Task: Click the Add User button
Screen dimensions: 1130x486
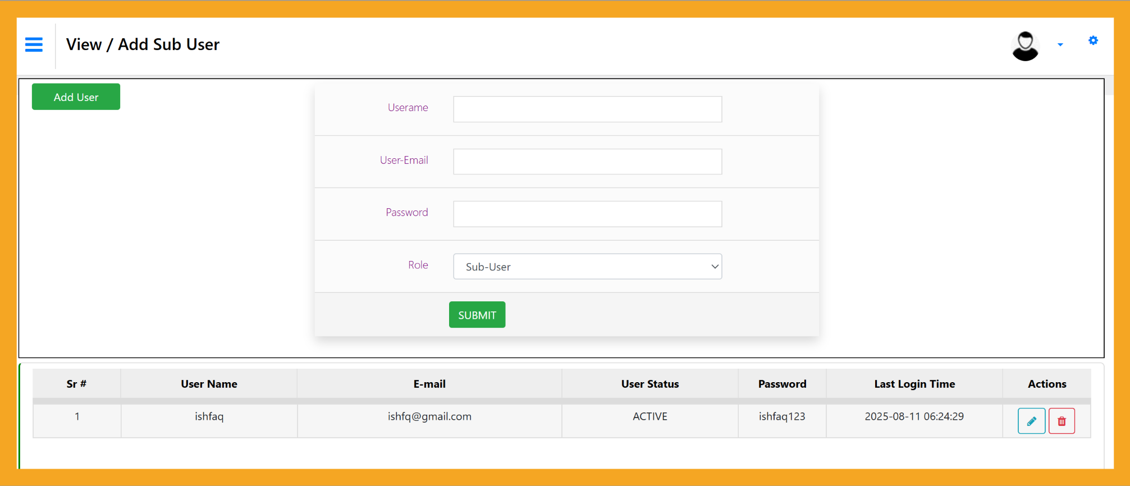Action: point(76,97)
